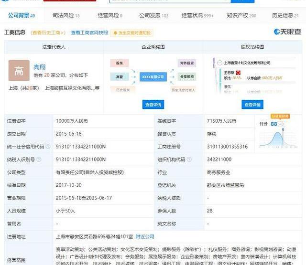Click the 股权结构图 column header

pos(252,47)
